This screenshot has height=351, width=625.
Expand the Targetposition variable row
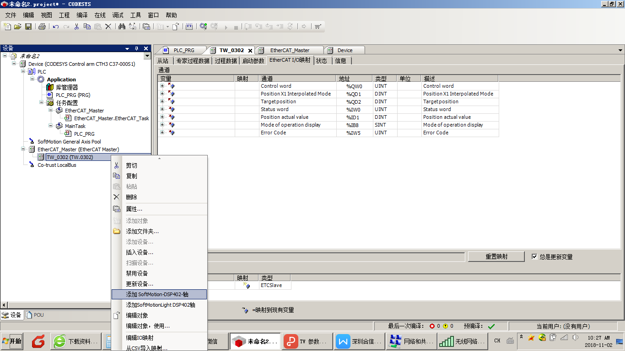pyautogui.click(x=162, y=101)
